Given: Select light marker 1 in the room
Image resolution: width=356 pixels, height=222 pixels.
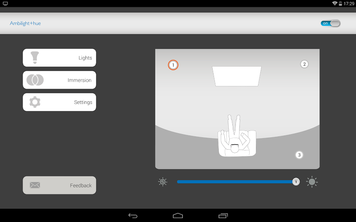Looking at the screenshot, I should [173, 65].
